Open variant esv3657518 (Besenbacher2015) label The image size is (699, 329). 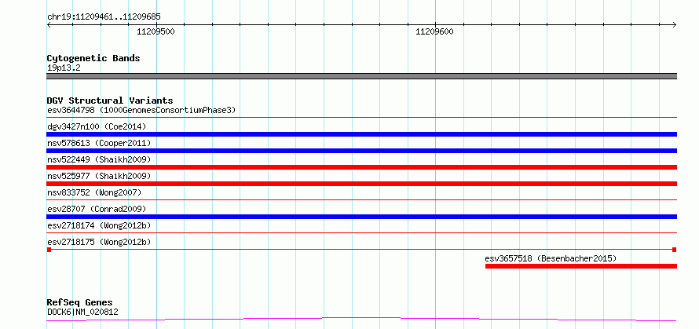551,258
